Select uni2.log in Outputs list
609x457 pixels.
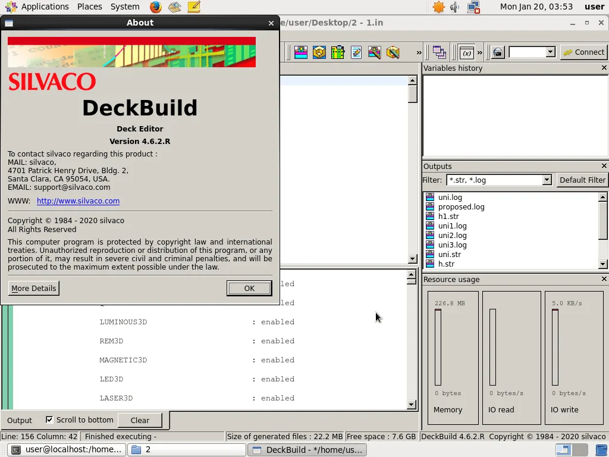(452, 236)
